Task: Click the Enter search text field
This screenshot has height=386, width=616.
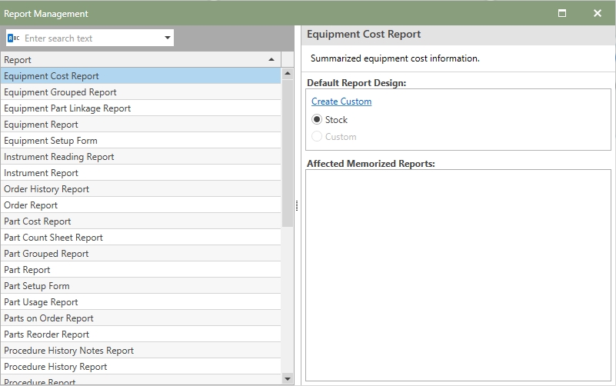Action: (x=91, y=38)
